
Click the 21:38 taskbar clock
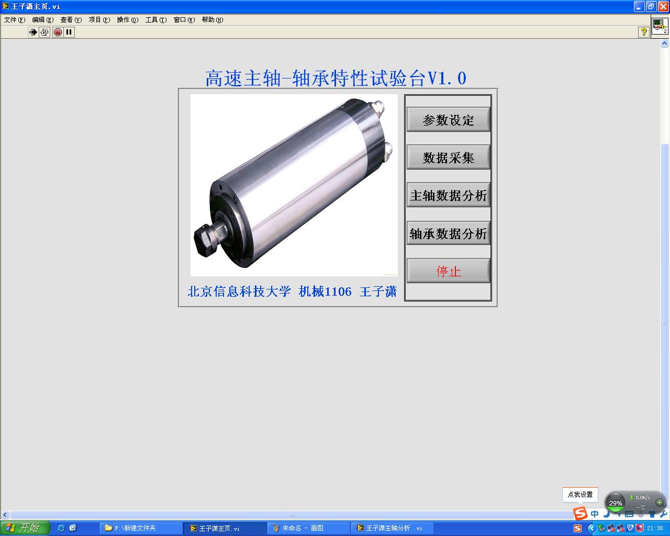click(655, 529)
